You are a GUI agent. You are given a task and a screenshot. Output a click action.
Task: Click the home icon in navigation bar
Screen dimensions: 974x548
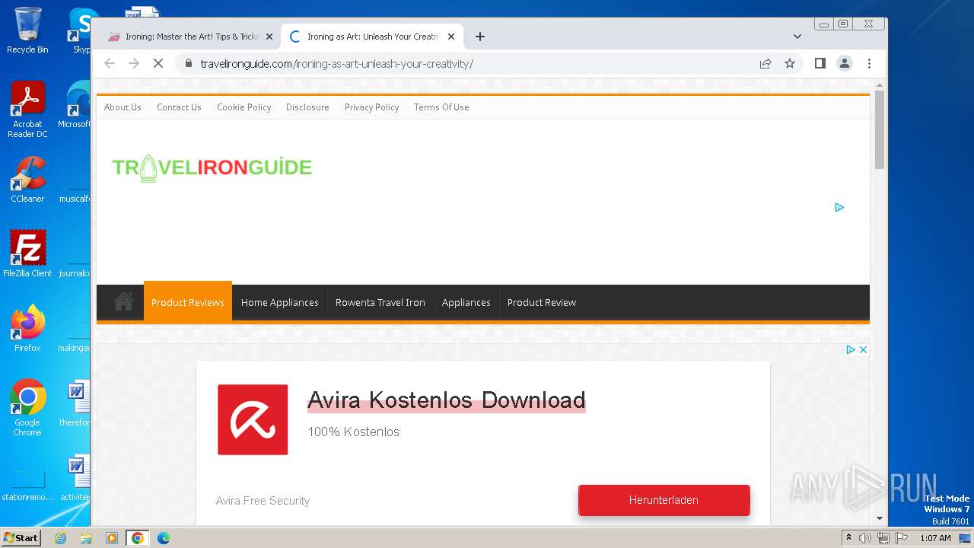pos(123,302)
